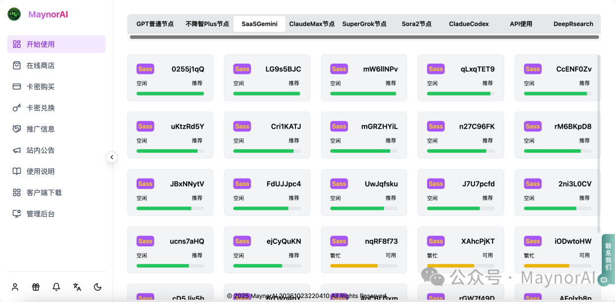Click the Sass badge on mGRZHYiL card
Screen dimensions: 615x302
pos(339,126)
